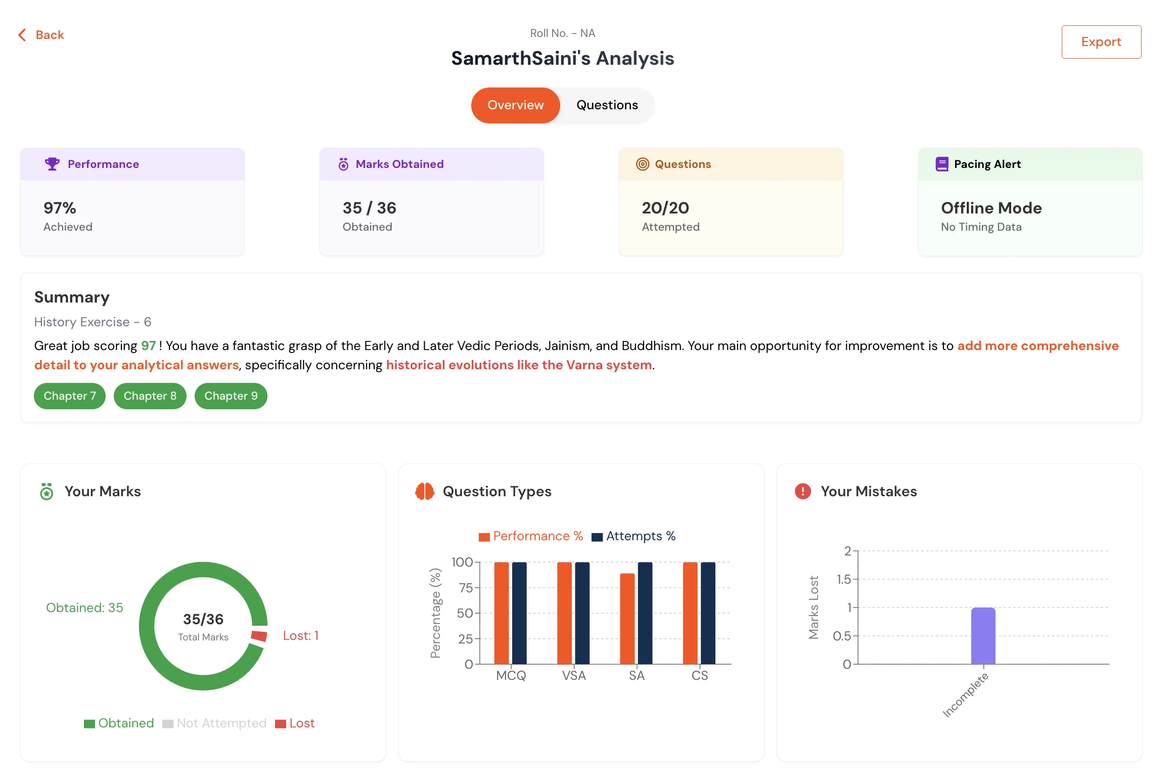Toggle the Performance % legend series
This screenshot has width=1176, height=778.
[x=531, y=536]
